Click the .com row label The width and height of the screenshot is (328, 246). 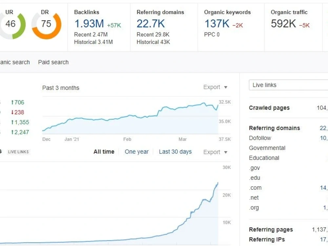click(255, 188)
